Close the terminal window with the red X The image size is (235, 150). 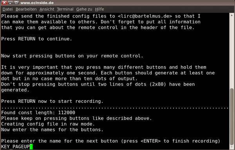4,3
